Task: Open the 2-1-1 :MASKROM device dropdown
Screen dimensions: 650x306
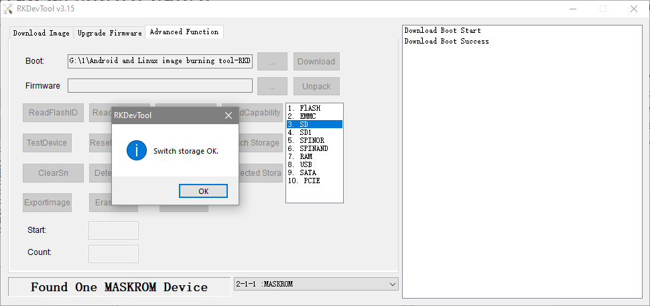Action: point(316,284)
